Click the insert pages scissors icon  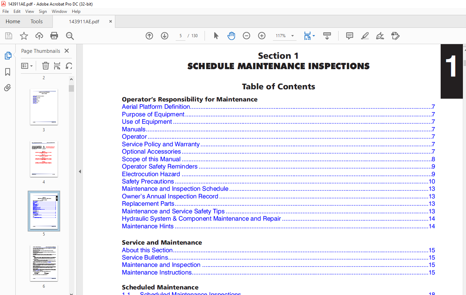[x=57, y=66]
